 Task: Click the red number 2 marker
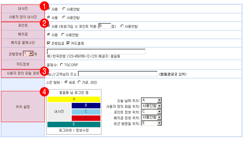[44, 23]
